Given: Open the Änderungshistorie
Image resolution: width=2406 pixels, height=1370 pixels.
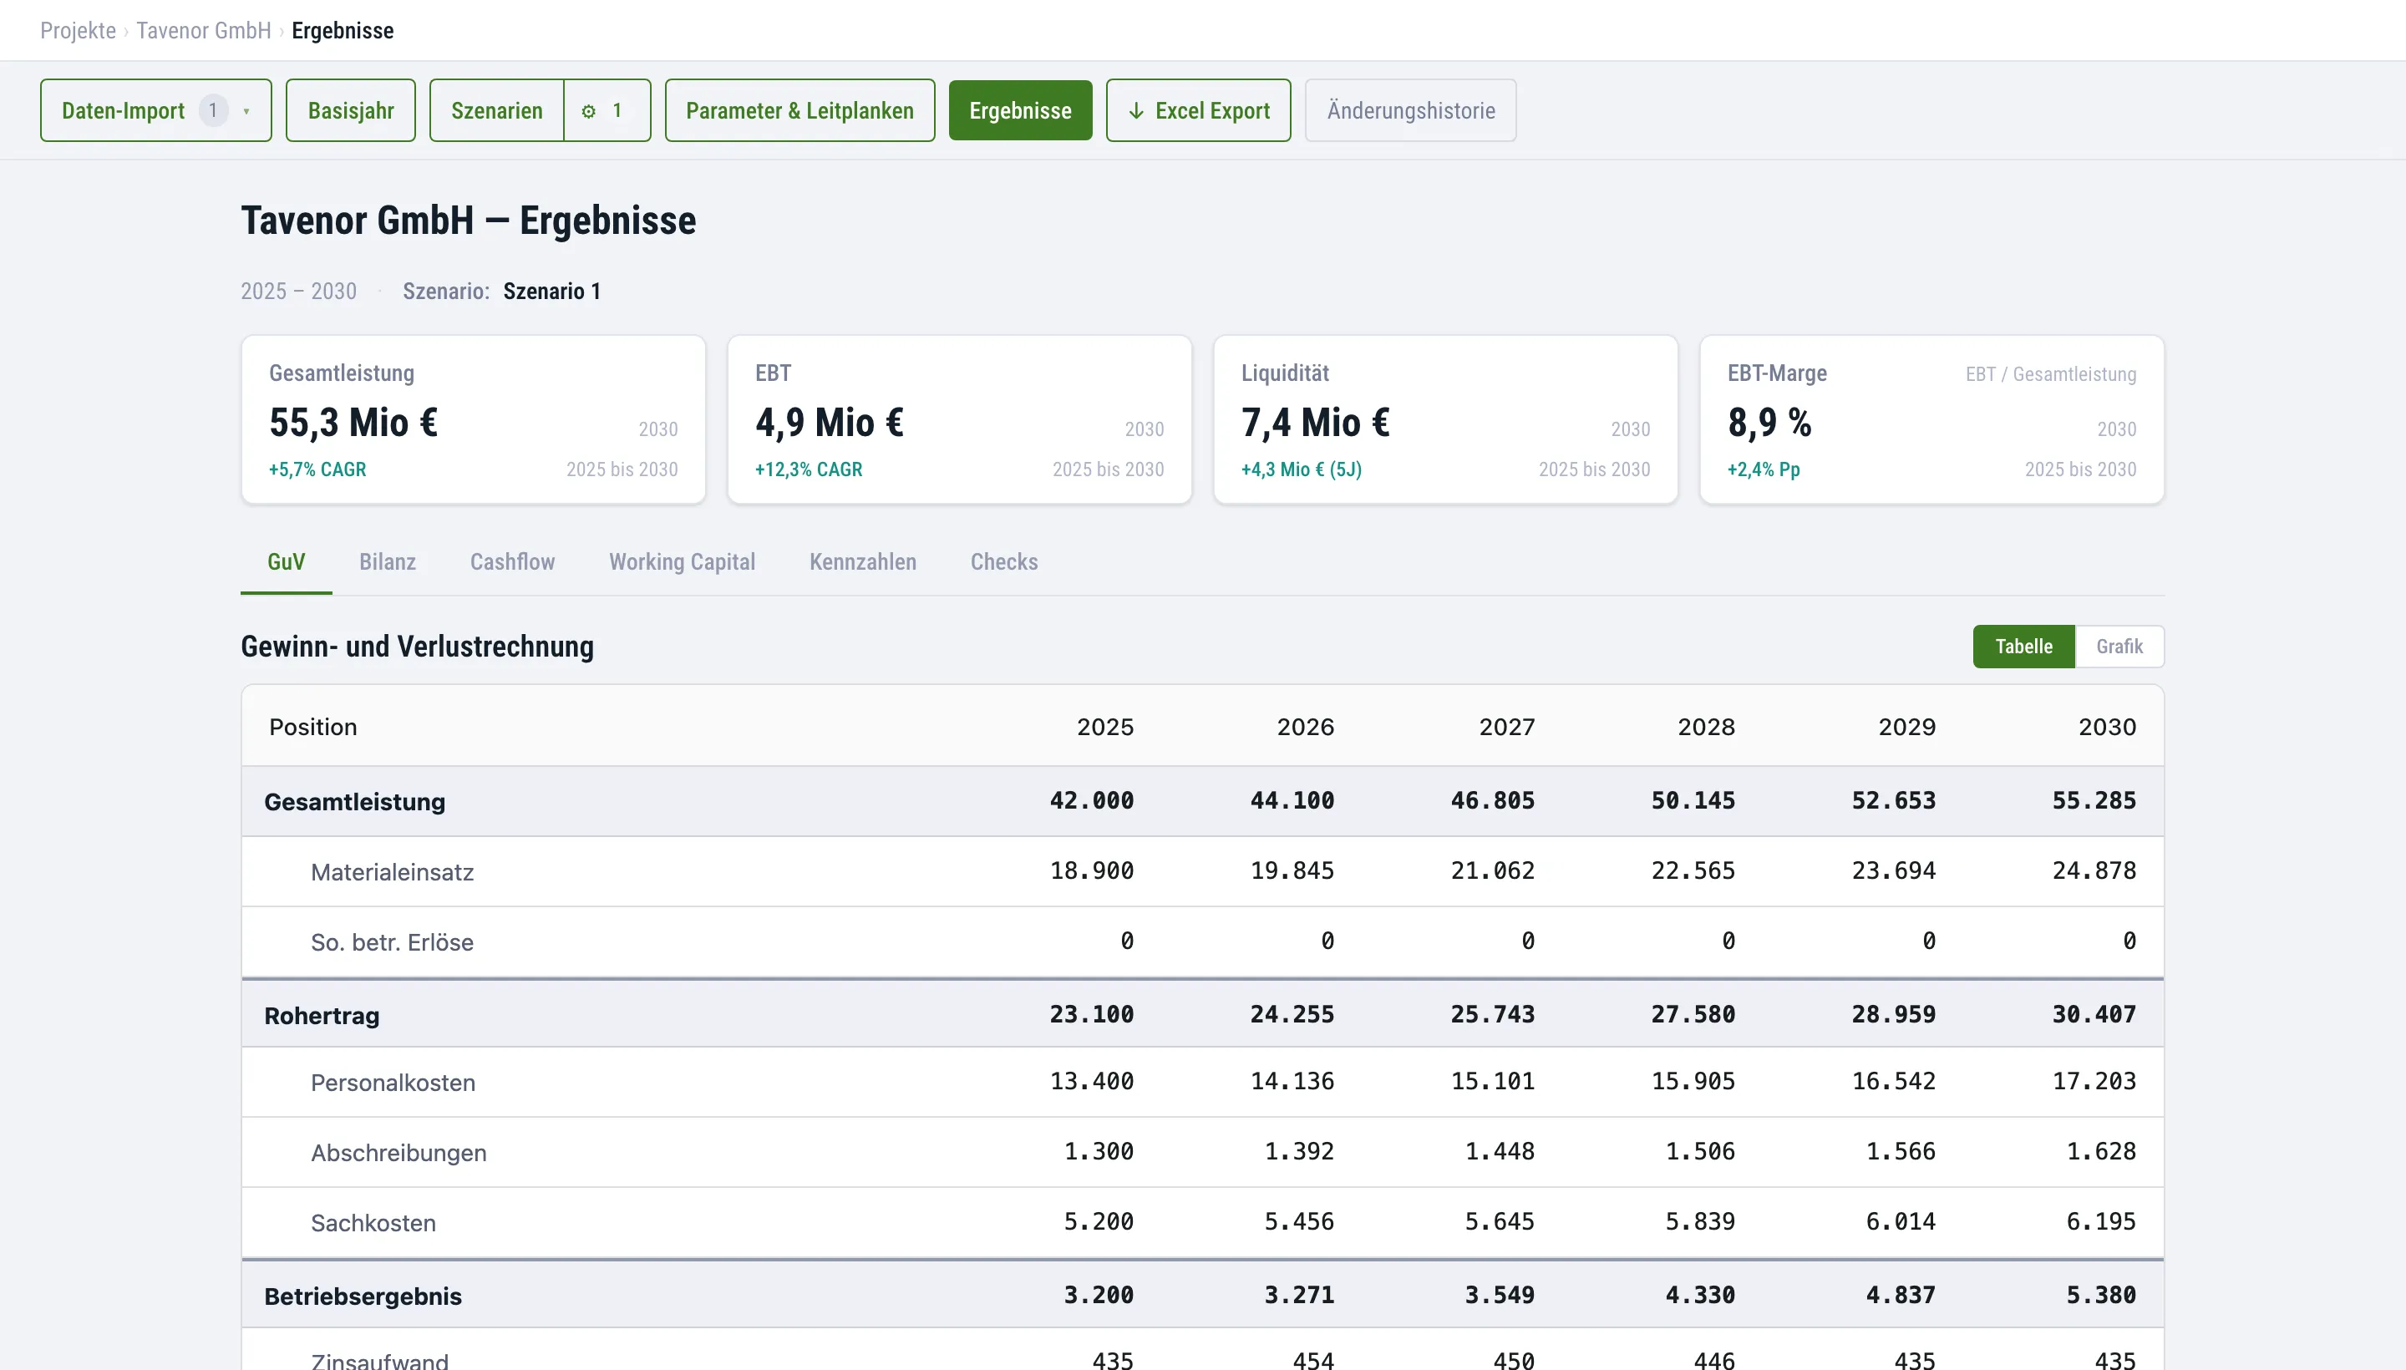Looking at the screenshot, I should tap(1410, 111).
